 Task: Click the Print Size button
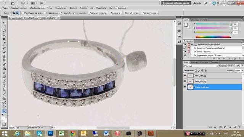coord(149,13)
